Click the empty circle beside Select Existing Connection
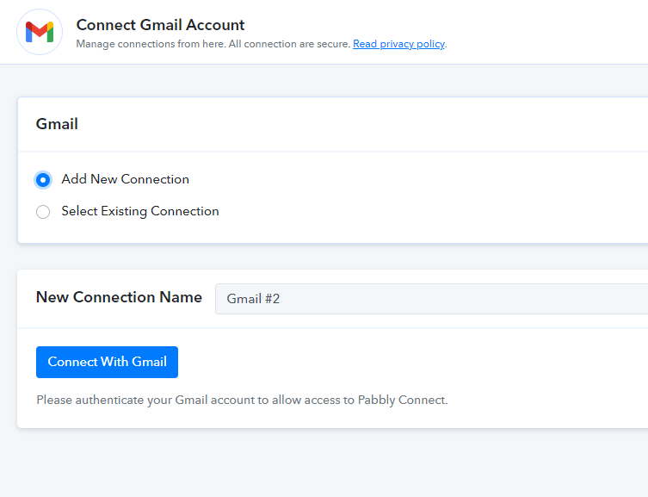Viewport: 648px width, 497px height. (x=43, y=212)
